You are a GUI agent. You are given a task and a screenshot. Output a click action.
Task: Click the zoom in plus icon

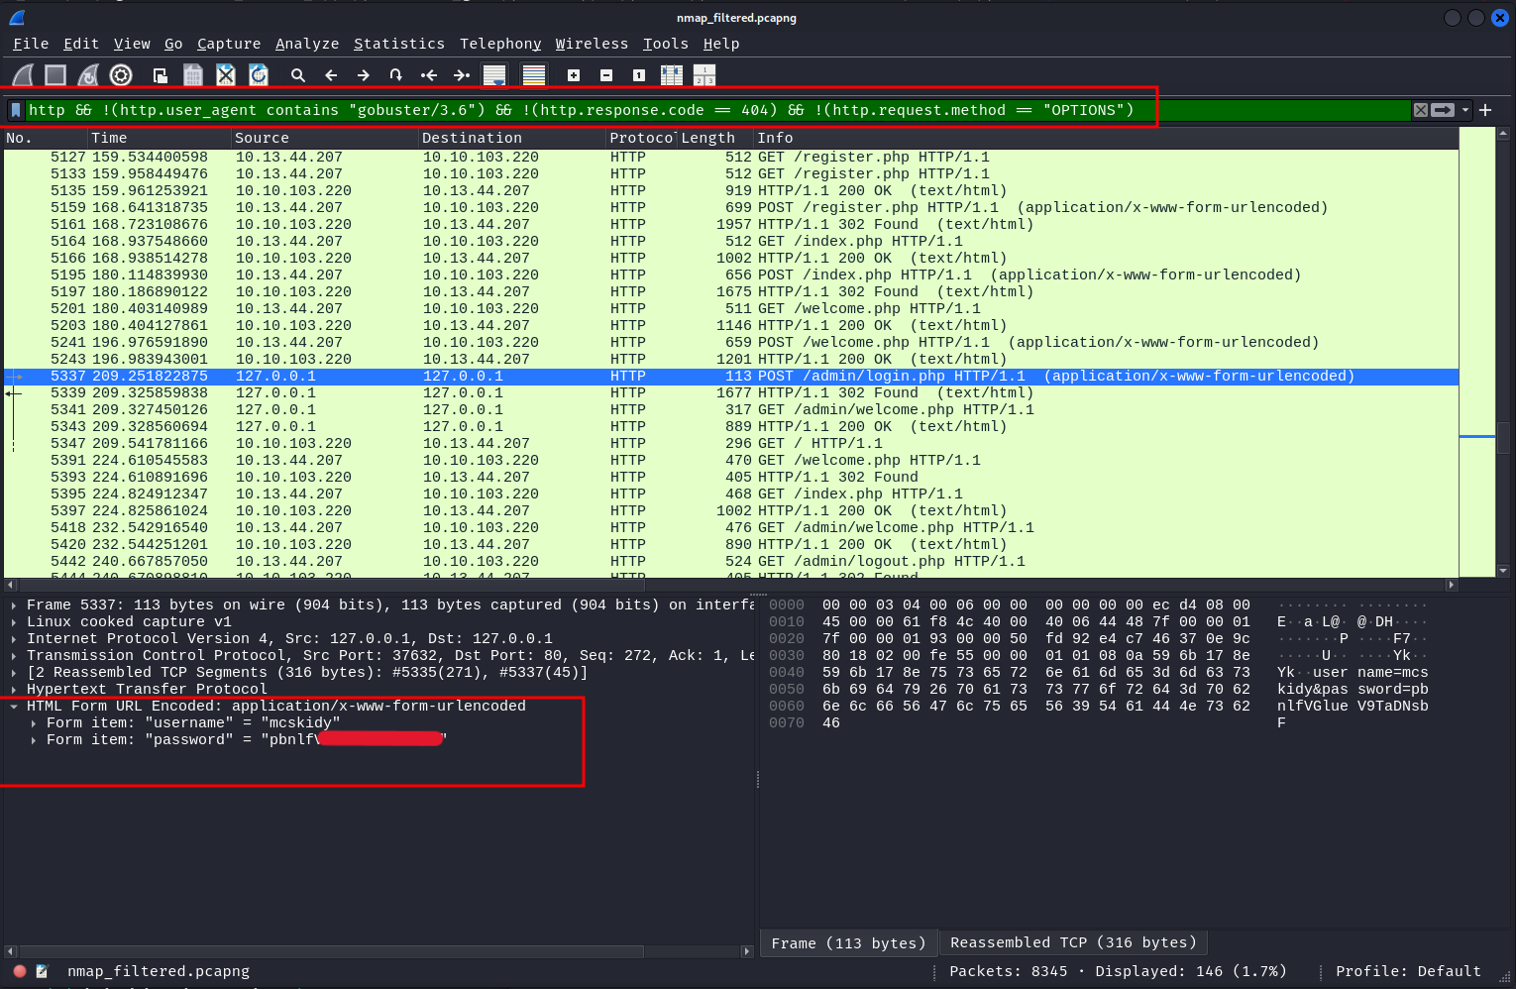tap(574, 75)
